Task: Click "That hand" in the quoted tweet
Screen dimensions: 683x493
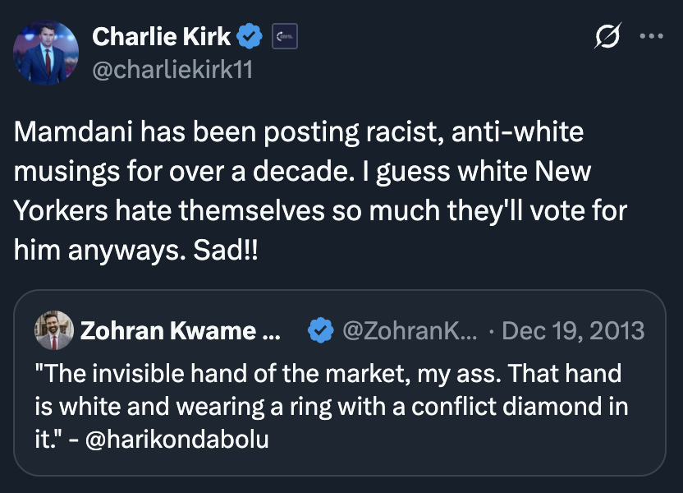Action: pos(582,373)
